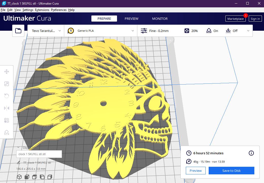Open the Marketplace button
264x183 pixels.
[235, 19]
